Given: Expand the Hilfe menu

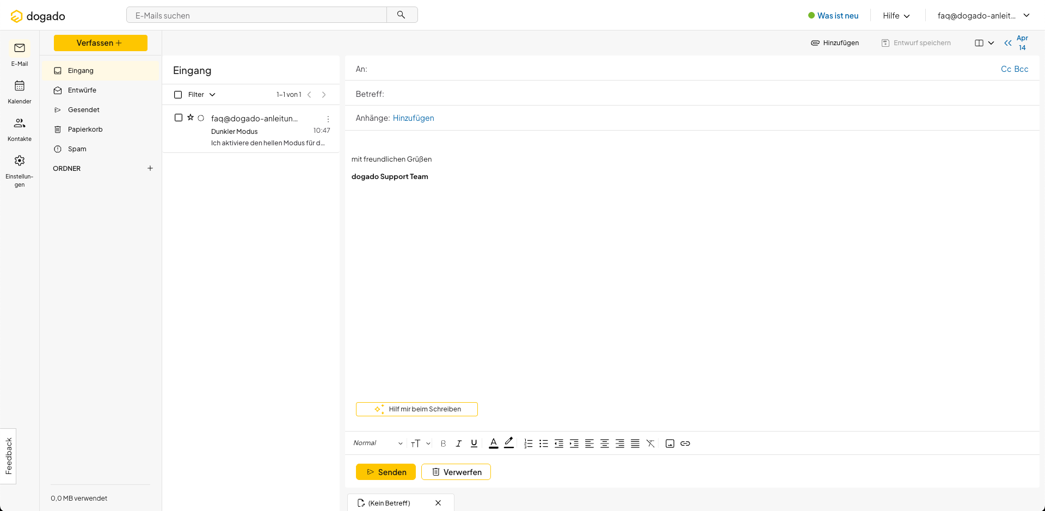Looking at the screenshot, I should click(x=896, y=16).
